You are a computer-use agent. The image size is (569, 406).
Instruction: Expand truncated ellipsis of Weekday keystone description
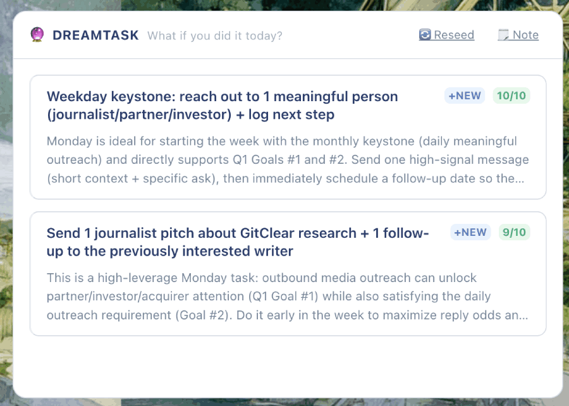pos(520,178)
